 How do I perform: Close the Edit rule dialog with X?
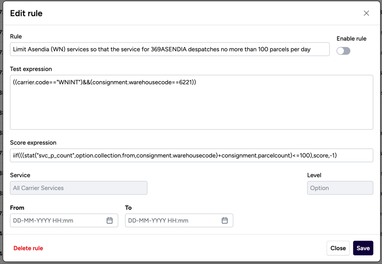pyautogui.click(x=366, y=13)
